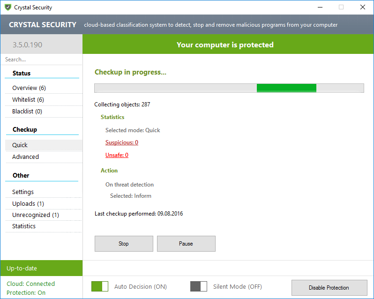Open Settings in the sidebar

click(44, 192)
